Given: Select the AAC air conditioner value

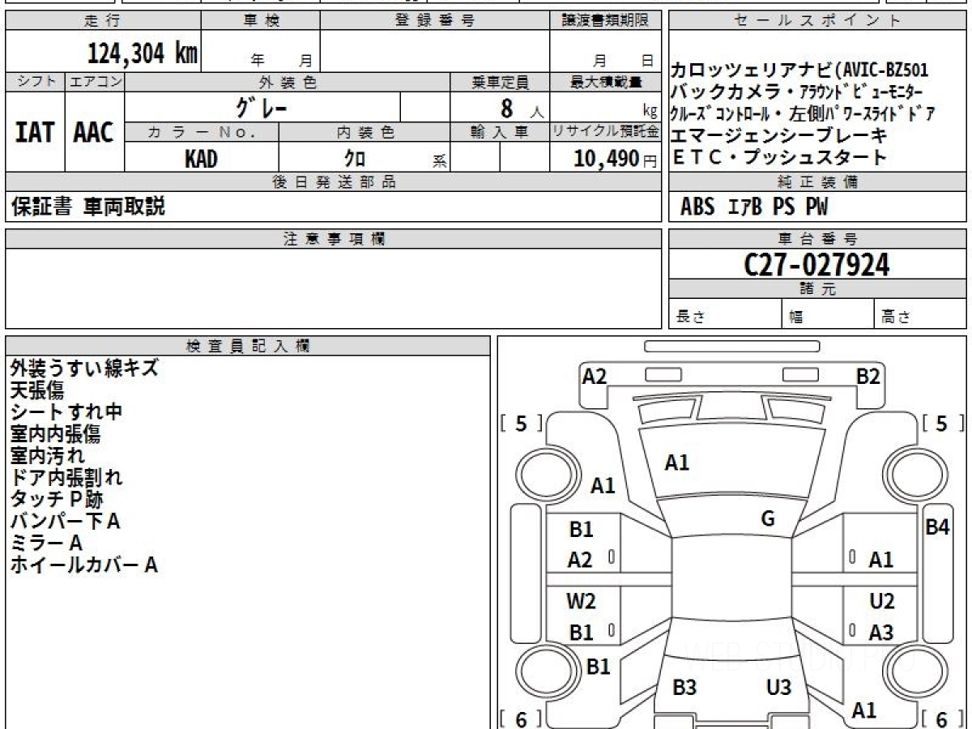Looking at the screenshot, I should 94,132.
